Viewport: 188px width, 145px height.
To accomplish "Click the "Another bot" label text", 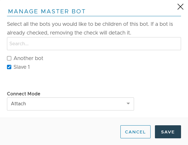I will pyautogui.click(x=28, y=58).
